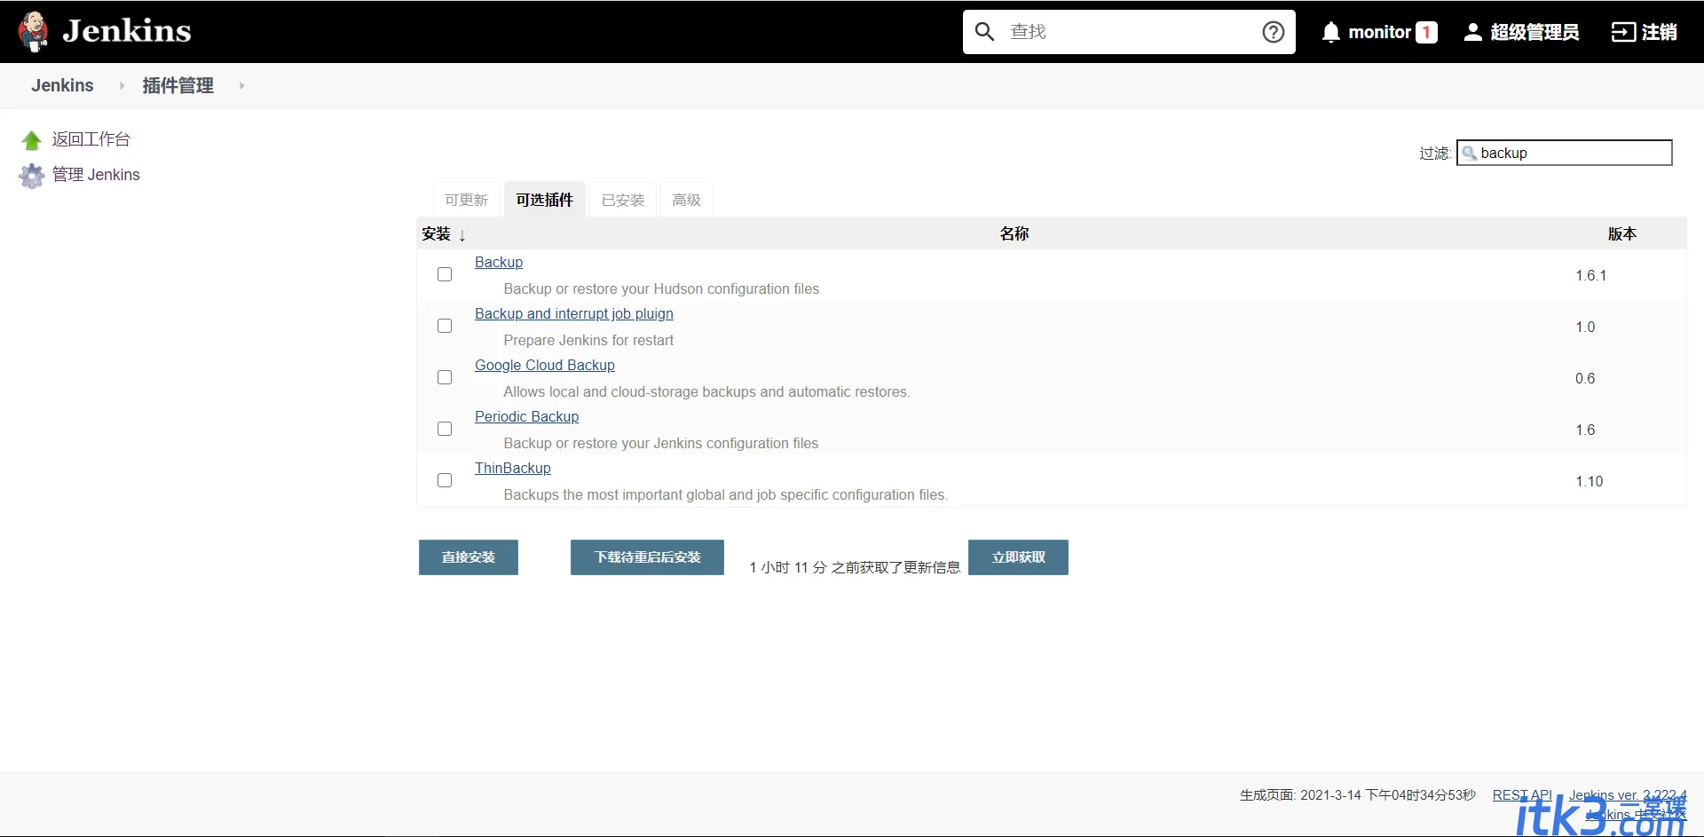
Task: Click 'Backups the most important global' description
Action: pyautogui.click(x=726, y=494)
